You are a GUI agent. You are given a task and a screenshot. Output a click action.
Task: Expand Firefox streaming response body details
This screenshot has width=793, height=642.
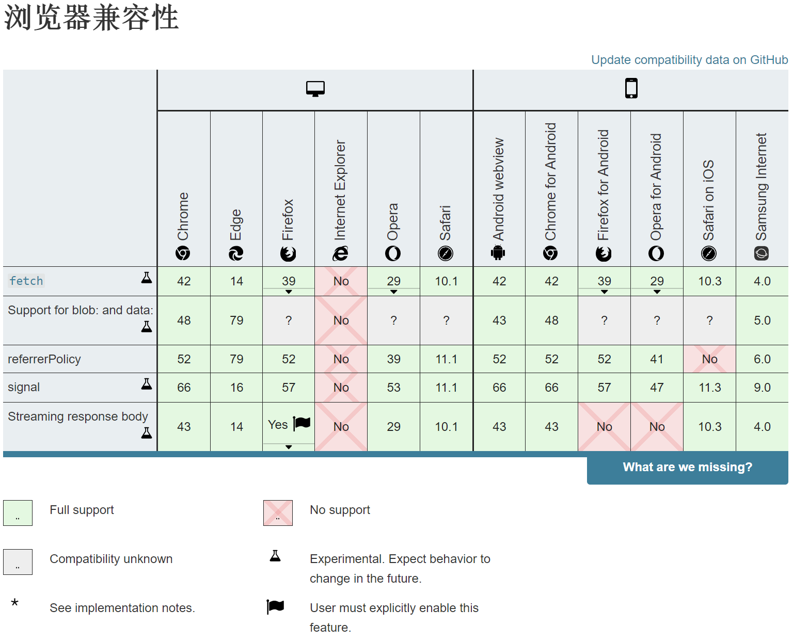(x=289, y=447)
